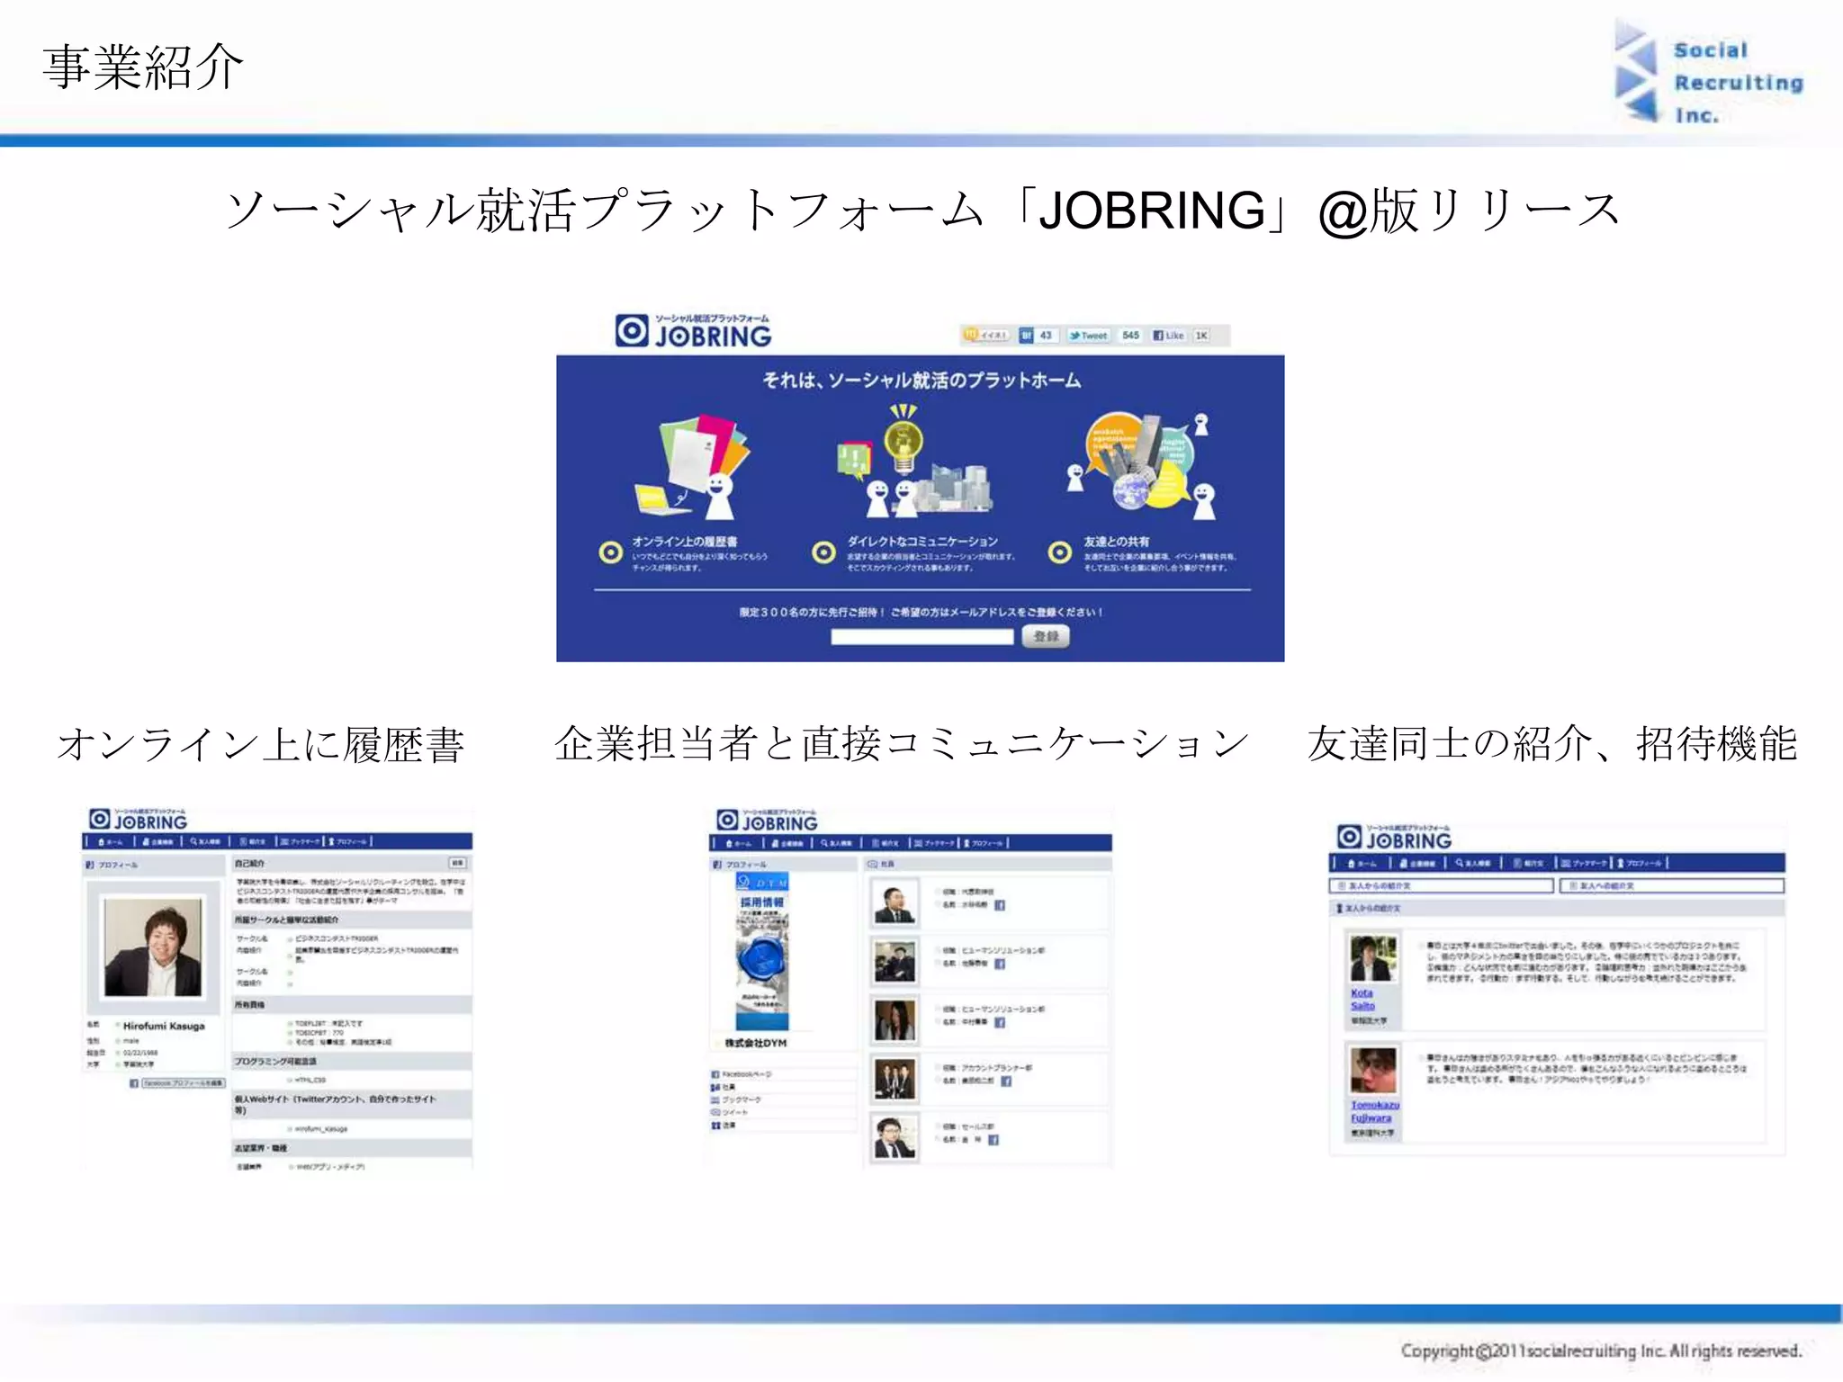
Task: Click Home tab in profile page nav bar
Action: click(x=110, y=842)
